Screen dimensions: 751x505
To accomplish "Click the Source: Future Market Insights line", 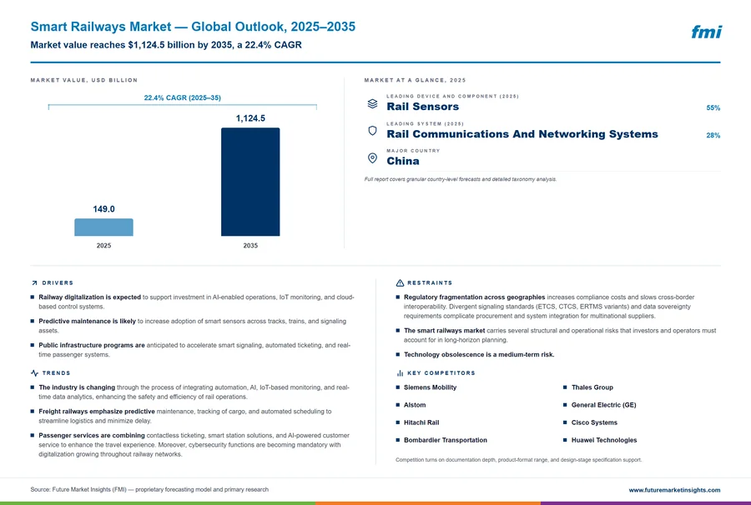I will point(149,490).
